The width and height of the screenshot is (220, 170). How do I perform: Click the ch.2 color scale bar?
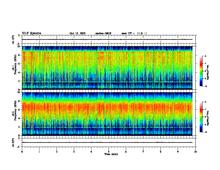pos(201,117)
